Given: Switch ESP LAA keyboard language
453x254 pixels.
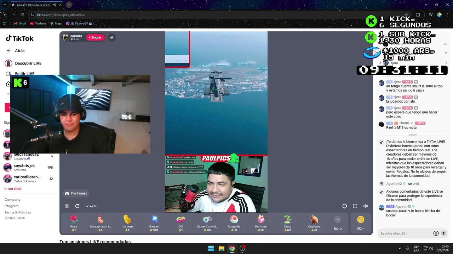Looking at the screenshot, I should 417,248.
